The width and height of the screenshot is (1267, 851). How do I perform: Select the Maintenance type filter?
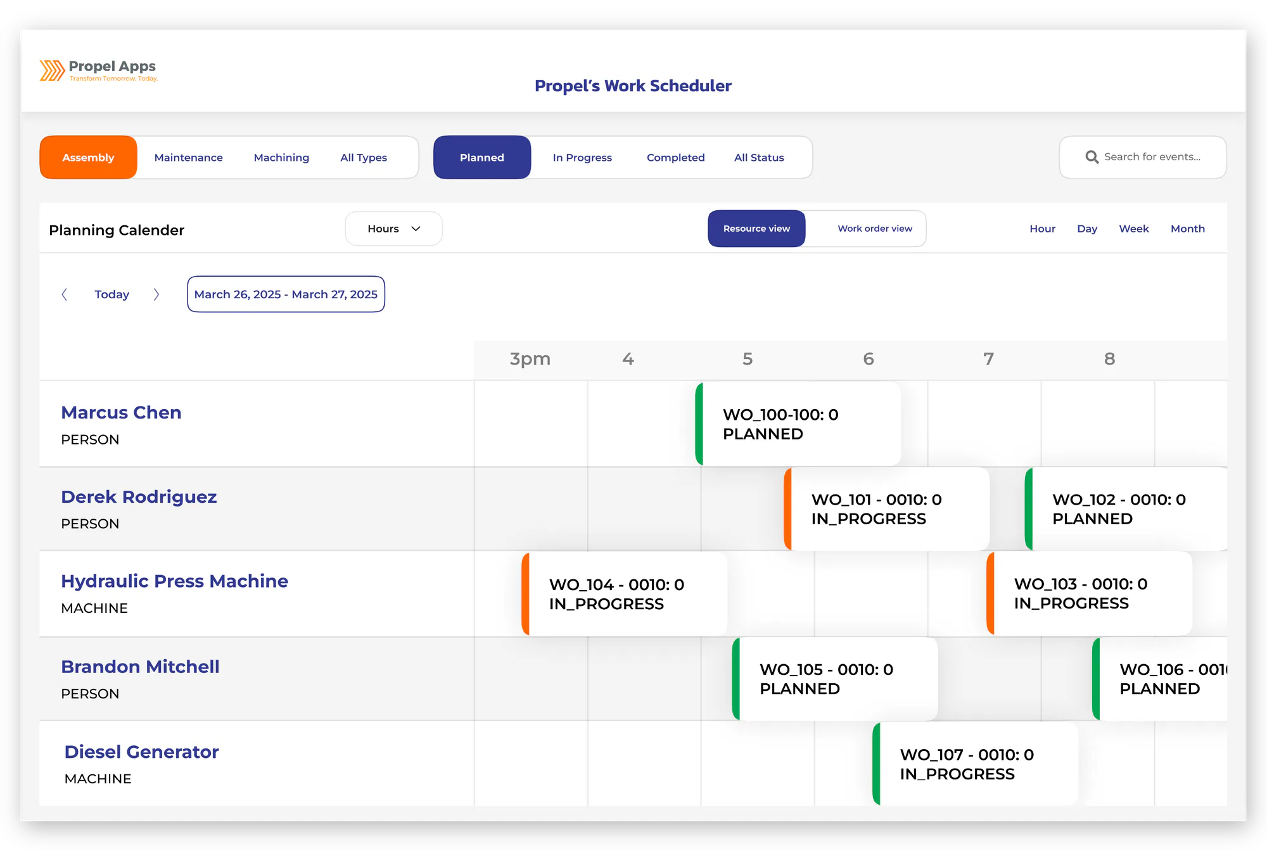point(188,157)
